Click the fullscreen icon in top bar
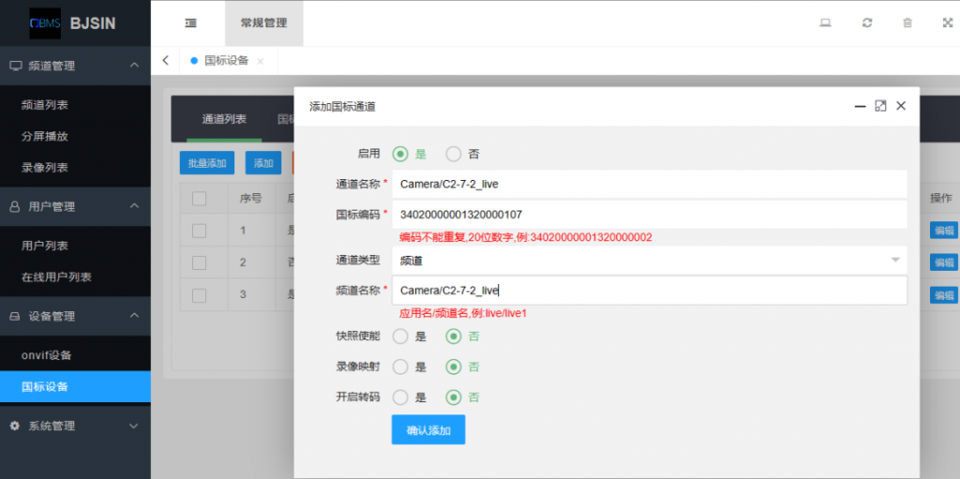The height and width of the screenshot is (479, 960). click(947, 23)
